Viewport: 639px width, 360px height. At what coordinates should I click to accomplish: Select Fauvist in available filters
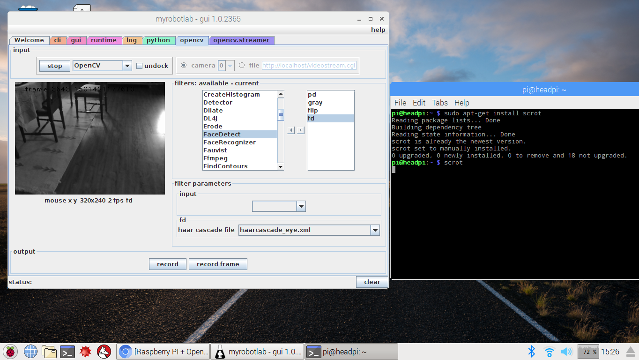[x=240, y=150]
